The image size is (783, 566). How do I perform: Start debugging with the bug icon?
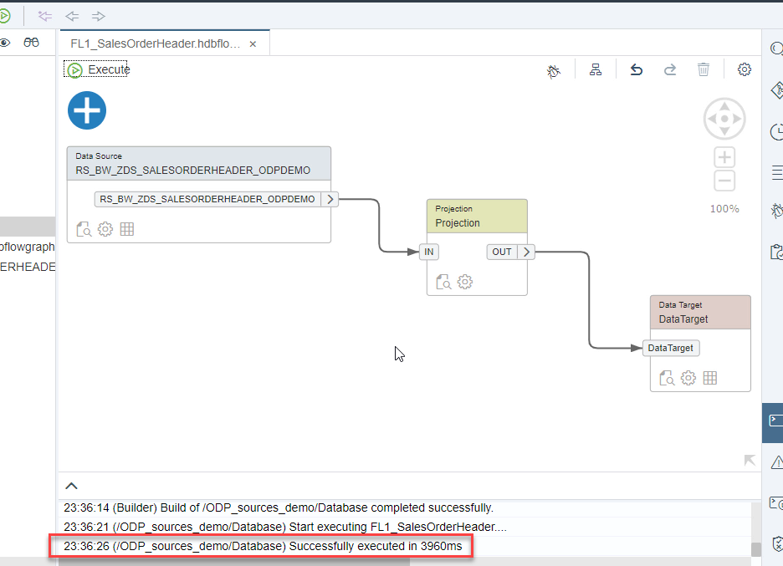tap(553, 70)
